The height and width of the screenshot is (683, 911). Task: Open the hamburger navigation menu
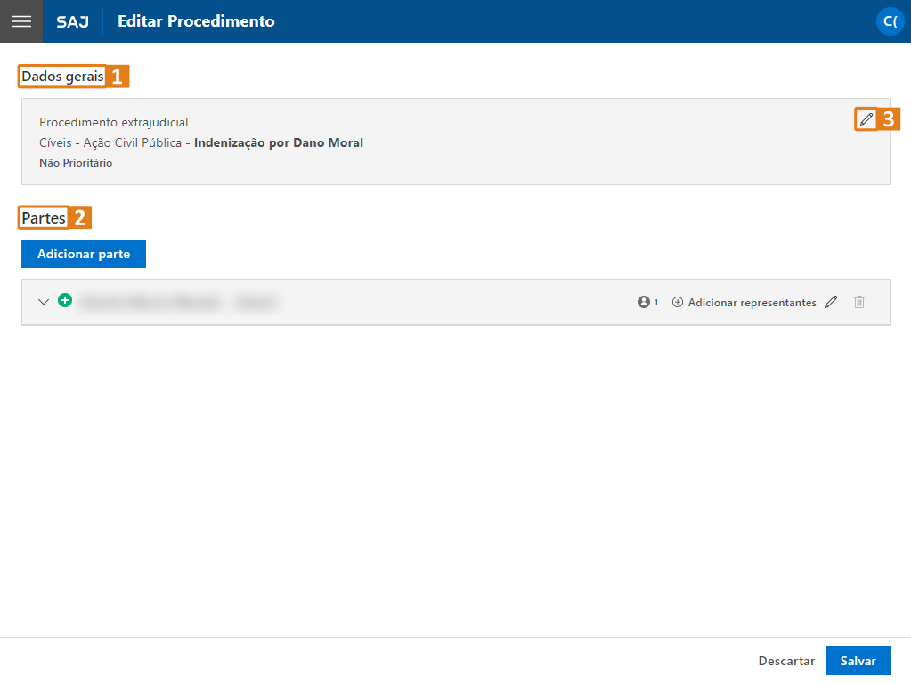tap(20, 20)
